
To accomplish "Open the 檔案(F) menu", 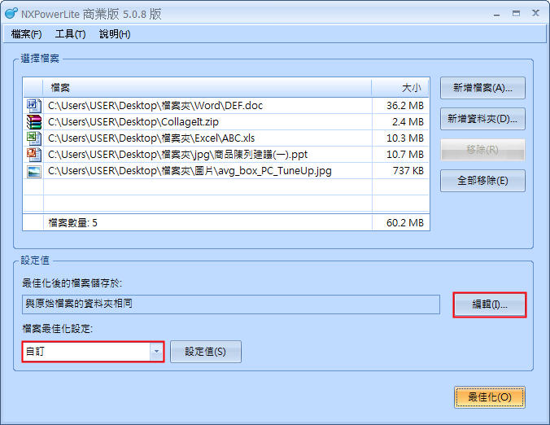I will 27,34.
